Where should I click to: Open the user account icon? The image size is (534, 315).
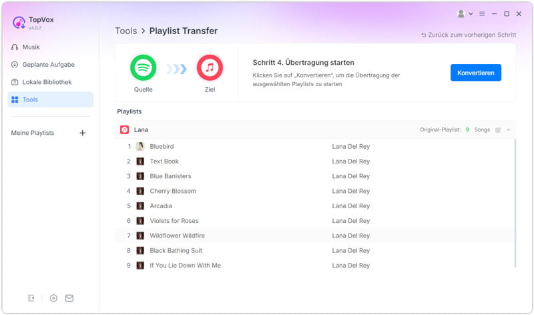point(461,13)
